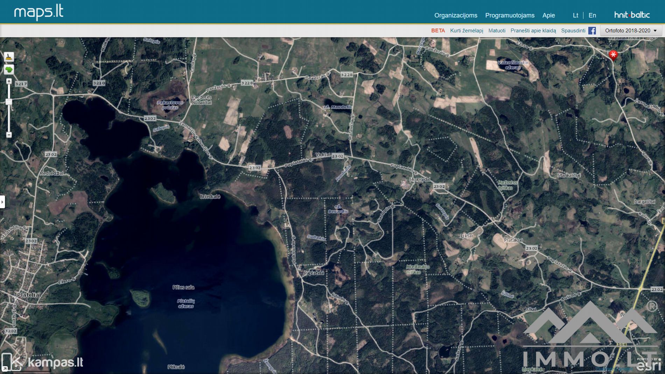Open the Ortofoto 2018-2020 basemap dropdown
665x374 pixels.
pyautogui.click(x=631, y=31)
